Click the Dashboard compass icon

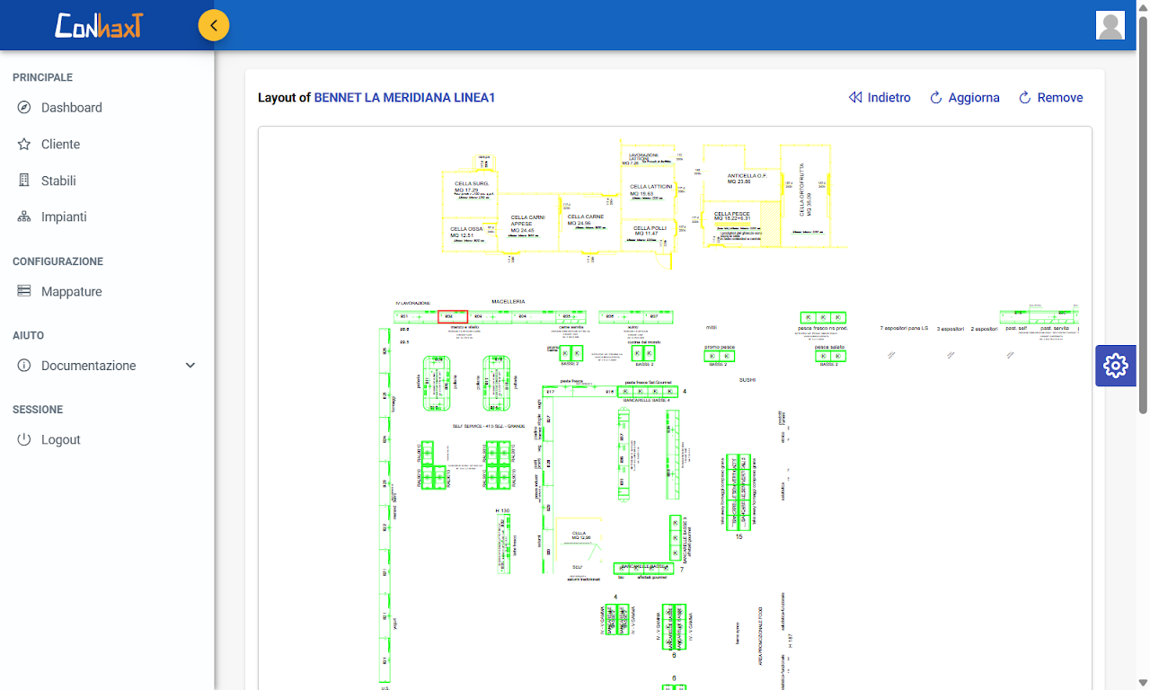point(24,108)
